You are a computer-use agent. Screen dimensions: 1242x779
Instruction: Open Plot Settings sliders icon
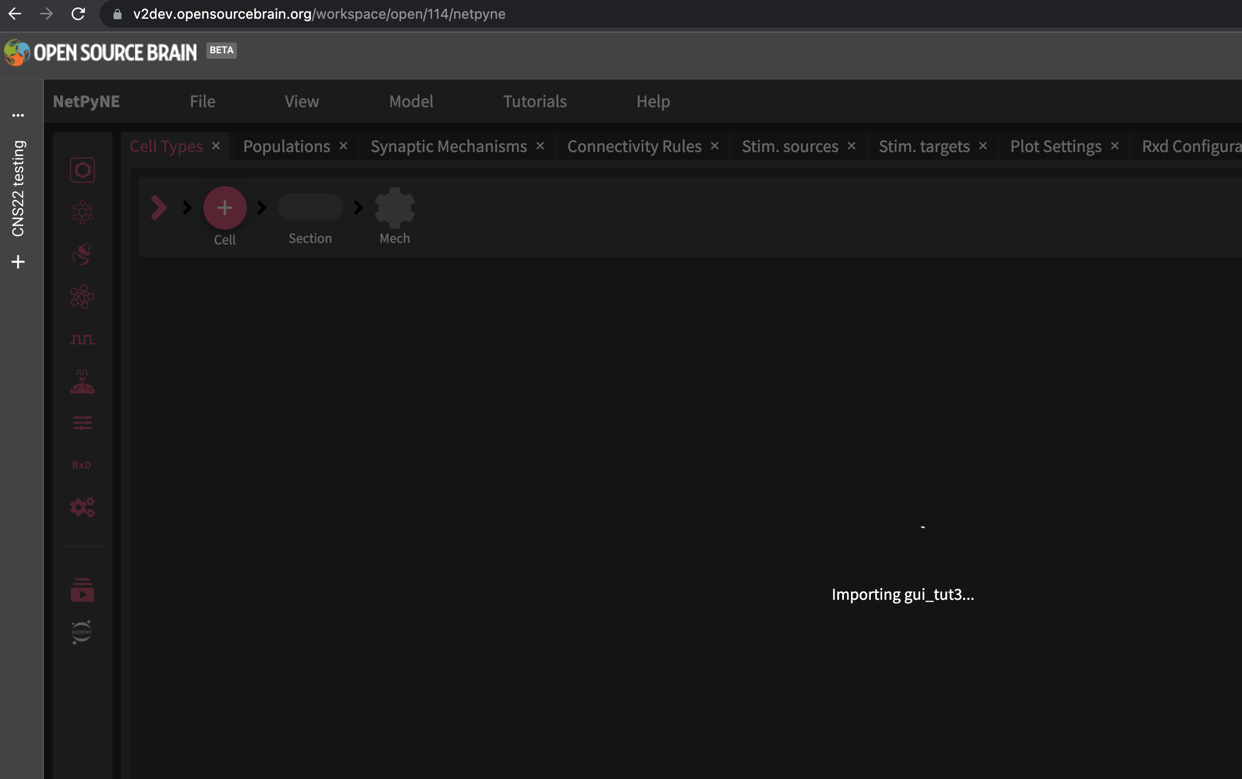click(x=82, y=423)
